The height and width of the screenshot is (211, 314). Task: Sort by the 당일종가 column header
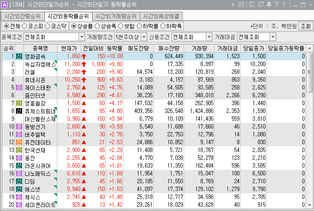254,48
